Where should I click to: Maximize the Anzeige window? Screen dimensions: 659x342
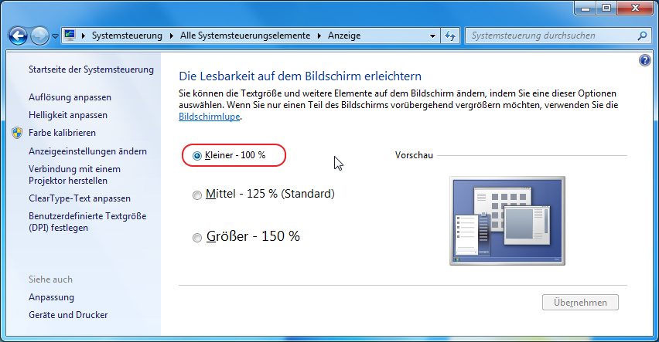coord(606,8)
